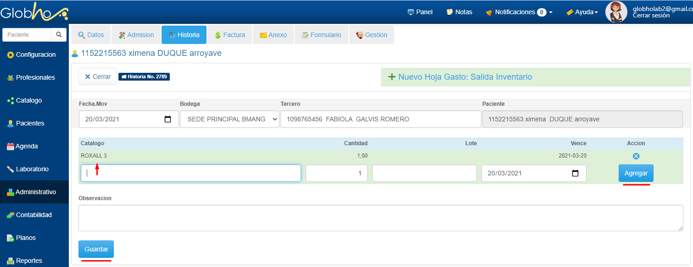Click the Cerrar button
This screenshot has width=693, height=267.
point(98,76)
